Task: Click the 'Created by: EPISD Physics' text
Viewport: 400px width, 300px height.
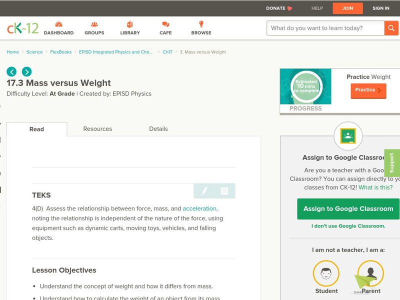Action: [x=115, y=93]
